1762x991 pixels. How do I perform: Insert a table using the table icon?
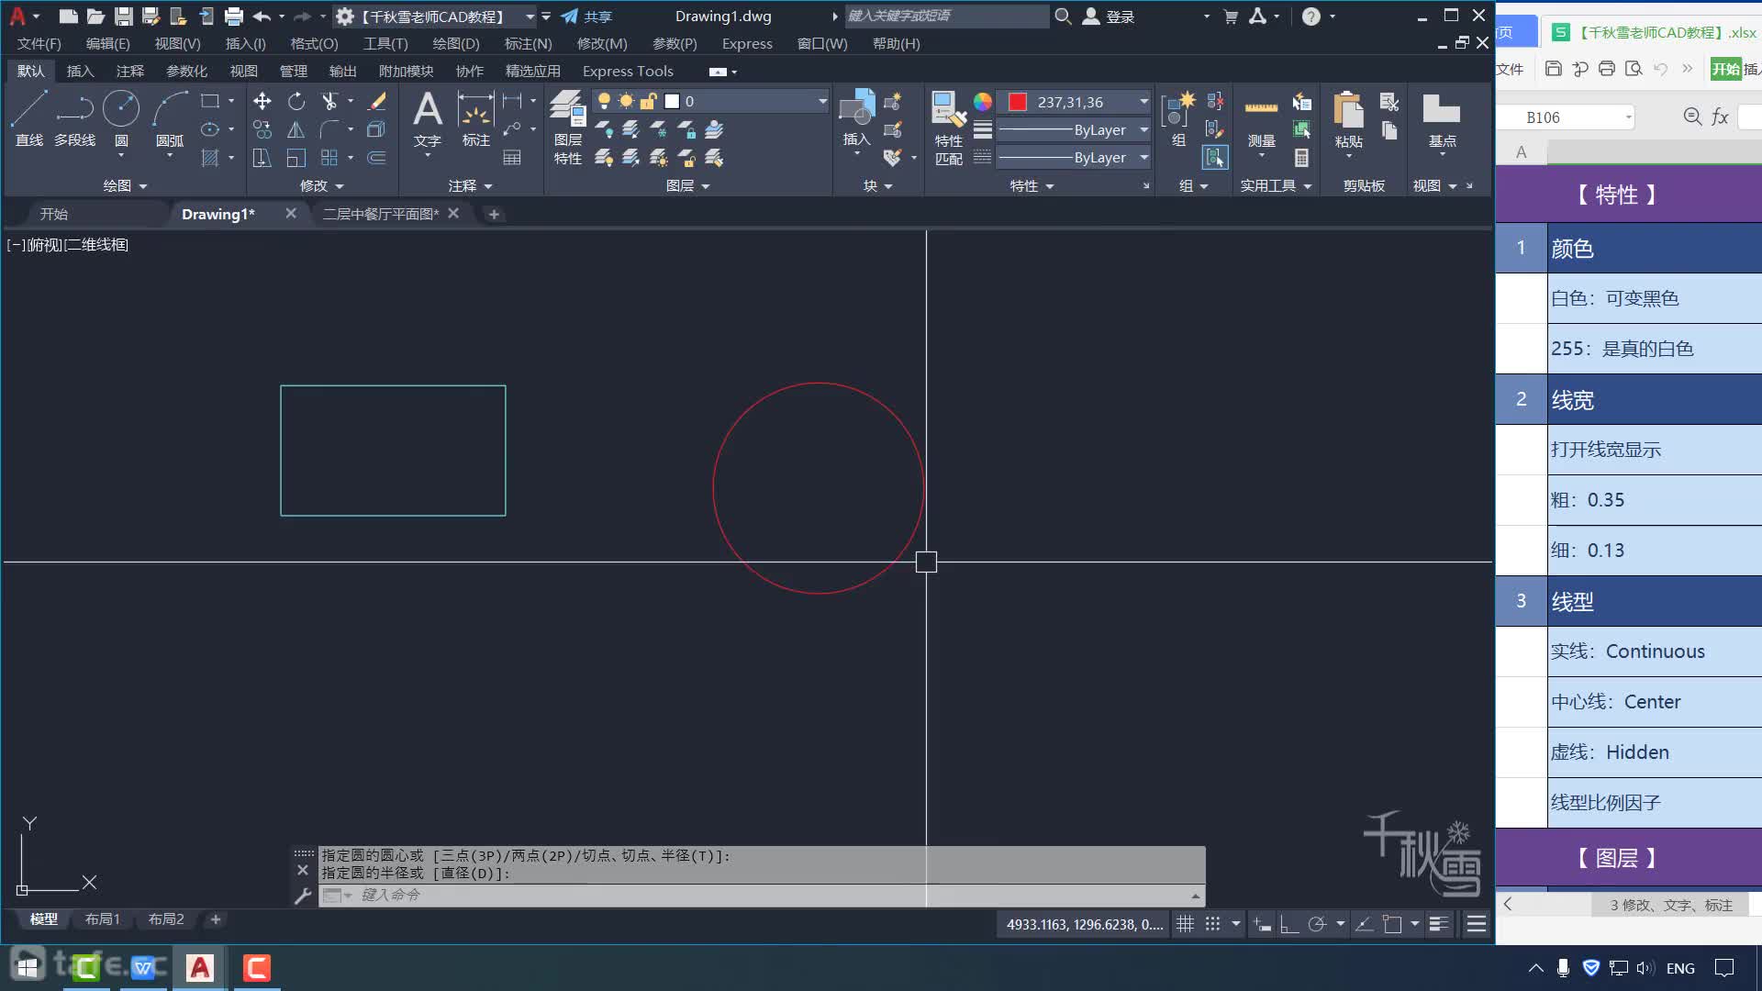[x=512, y=158]
